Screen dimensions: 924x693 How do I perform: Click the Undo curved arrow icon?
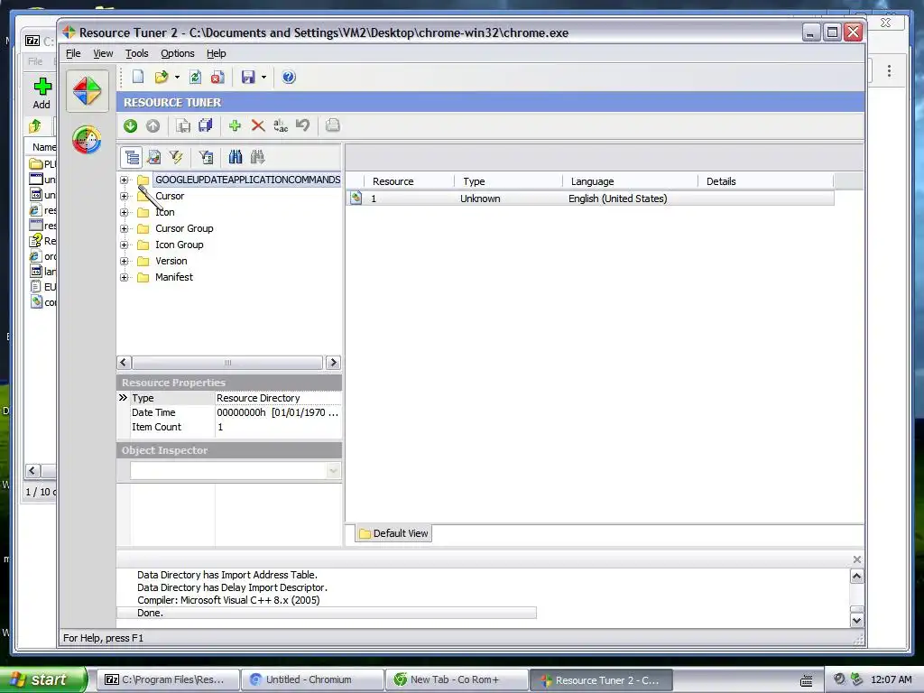pos(303,125)
